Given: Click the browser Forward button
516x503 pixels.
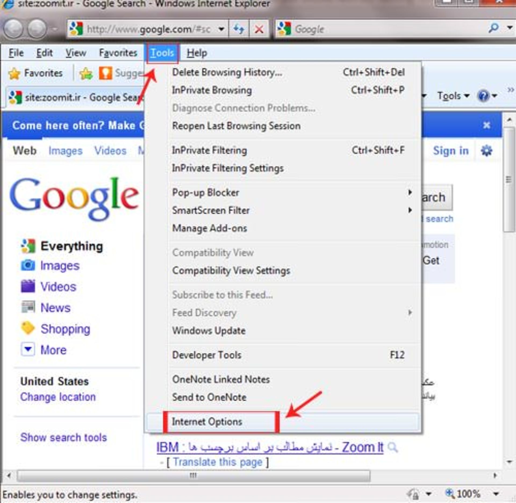Looking at the screenshot, I should pyautogui.click(x=37, y=29).
